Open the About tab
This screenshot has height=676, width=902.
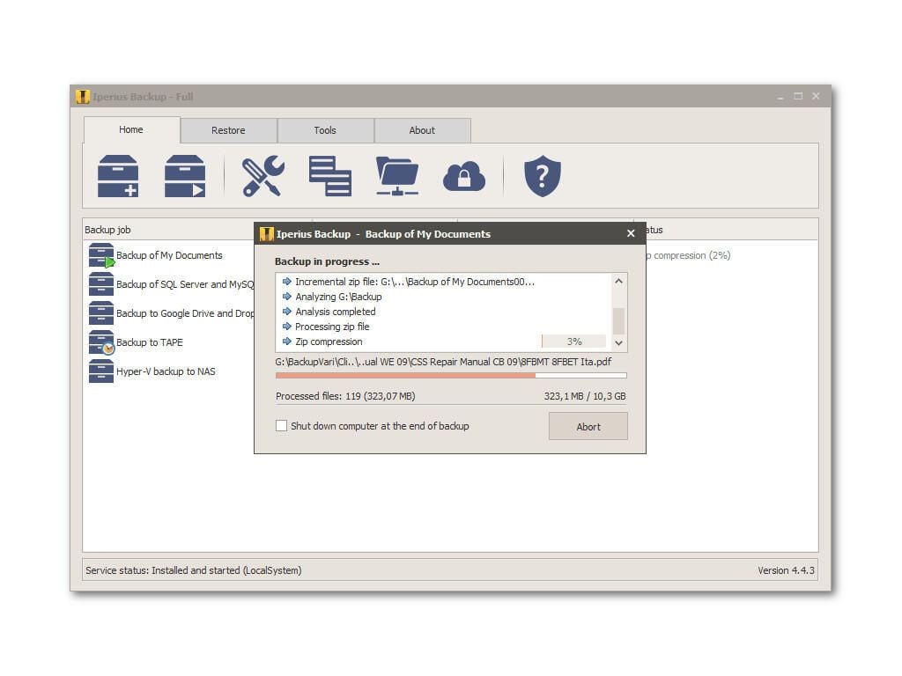click(422, 130)
